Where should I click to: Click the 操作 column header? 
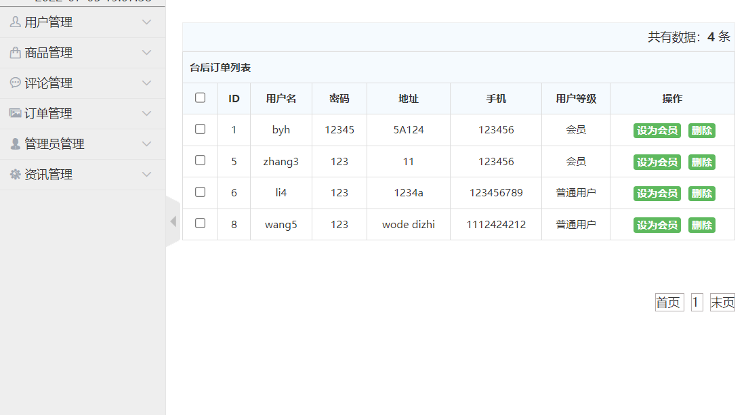(672, 98)
